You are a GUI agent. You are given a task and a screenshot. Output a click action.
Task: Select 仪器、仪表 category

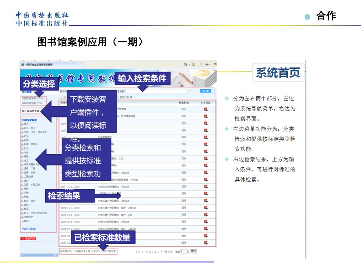[30, 173]
